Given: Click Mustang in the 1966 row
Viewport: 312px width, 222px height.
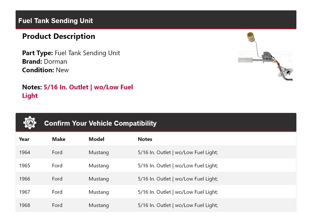Looking at the screenshot, I should click(98, 179).
